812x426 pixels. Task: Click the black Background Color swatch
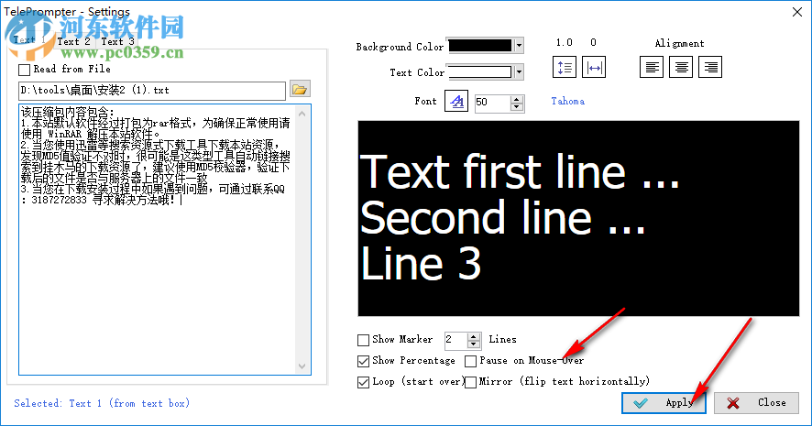480,46
